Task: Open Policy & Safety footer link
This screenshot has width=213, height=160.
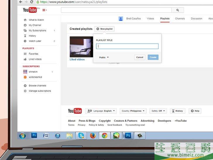Action: click(x=96, y=125)
